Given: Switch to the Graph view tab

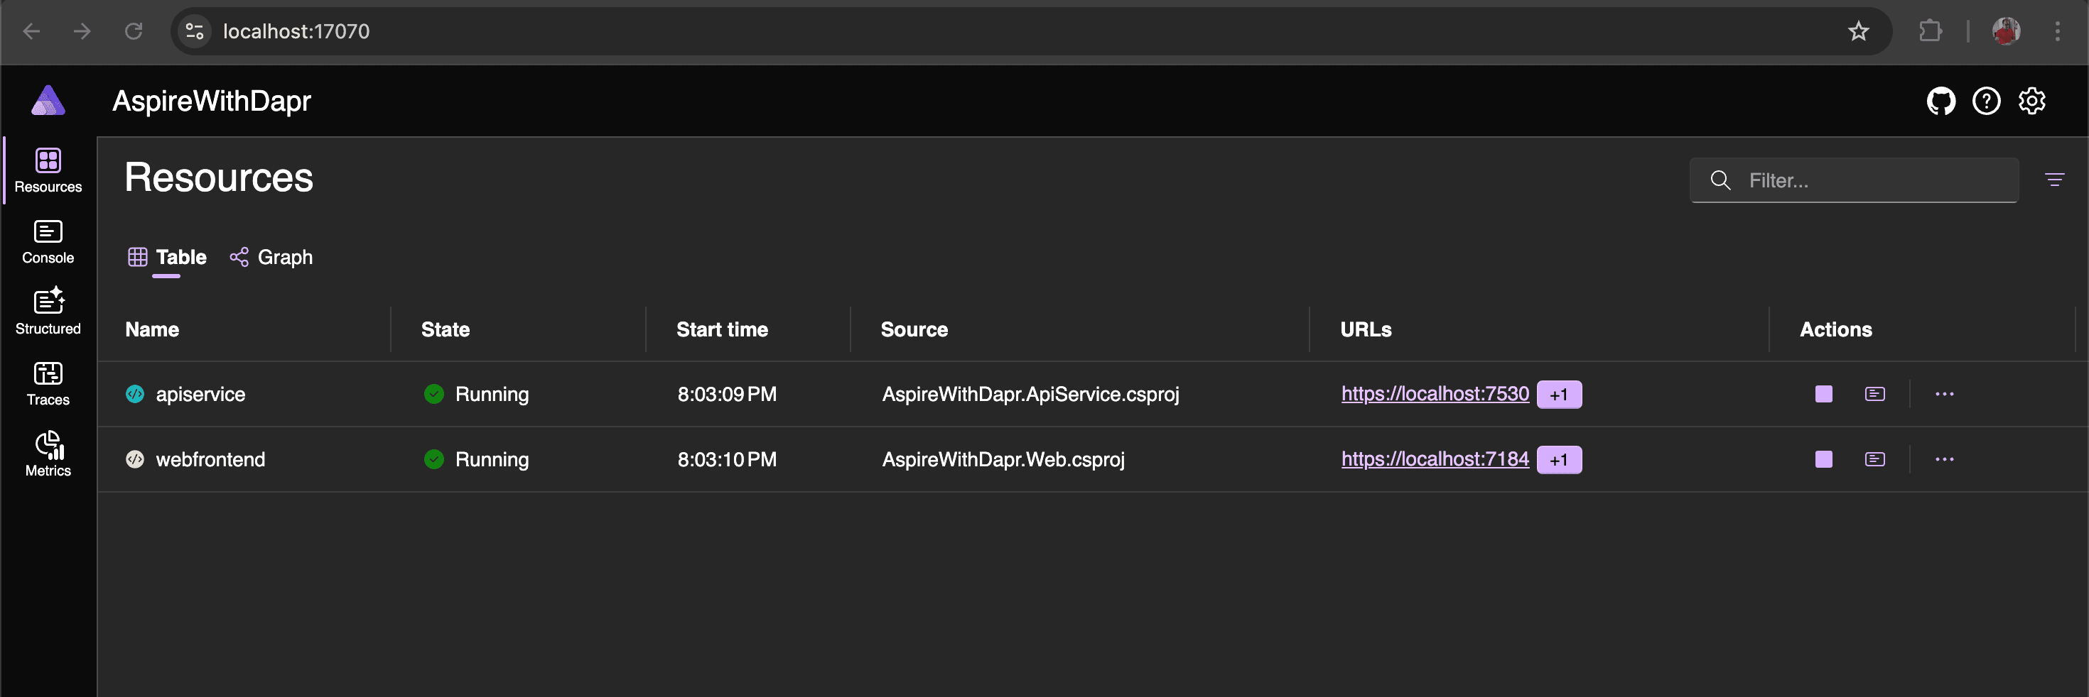Looking at the screenshot, I should 271,258.
